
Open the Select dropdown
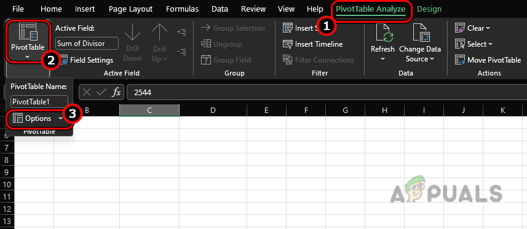pos(474,44)
